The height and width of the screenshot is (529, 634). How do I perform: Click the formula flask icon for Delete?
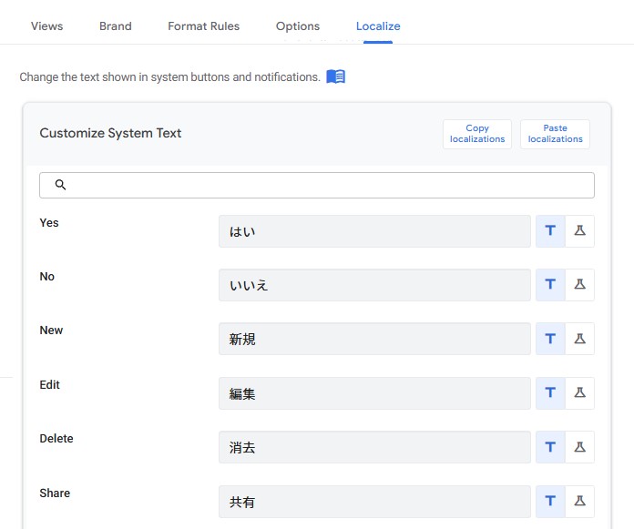579,447
